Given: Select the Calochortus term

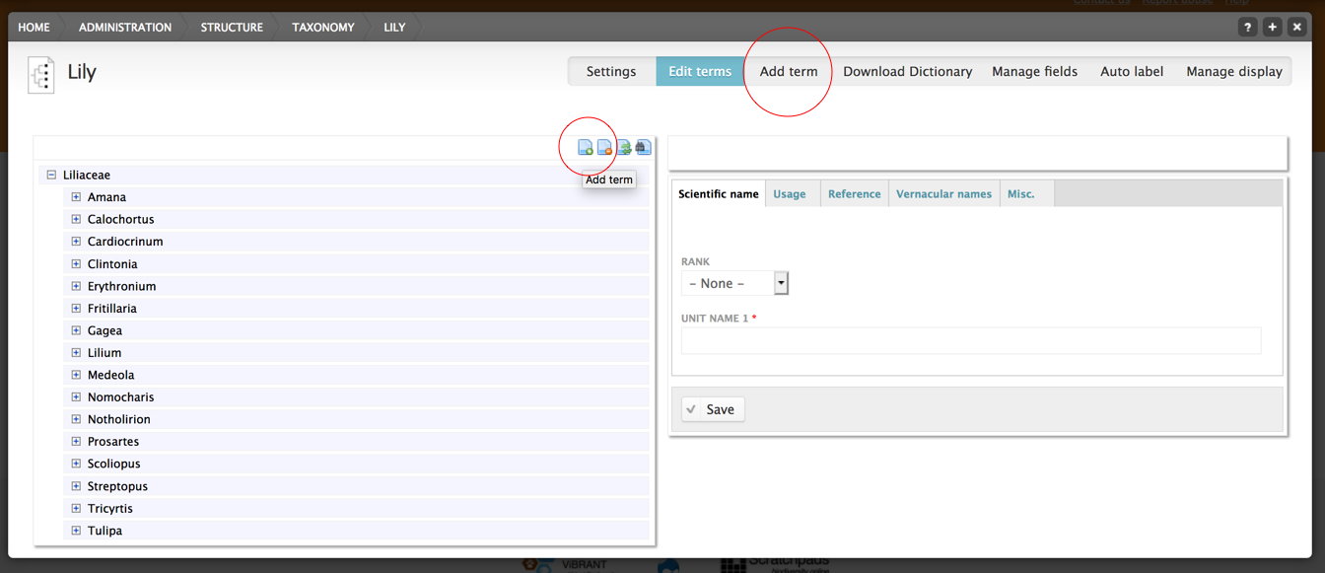Looking at the screenshot, I should (121, 219).
